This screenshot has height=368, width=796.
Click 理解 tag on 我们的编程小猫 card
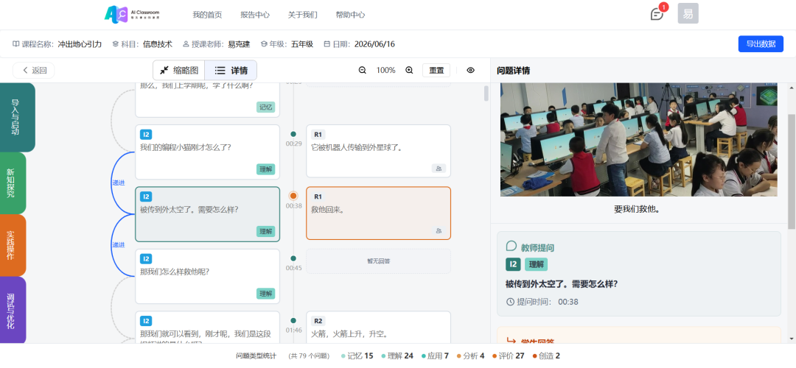point(265,169)
